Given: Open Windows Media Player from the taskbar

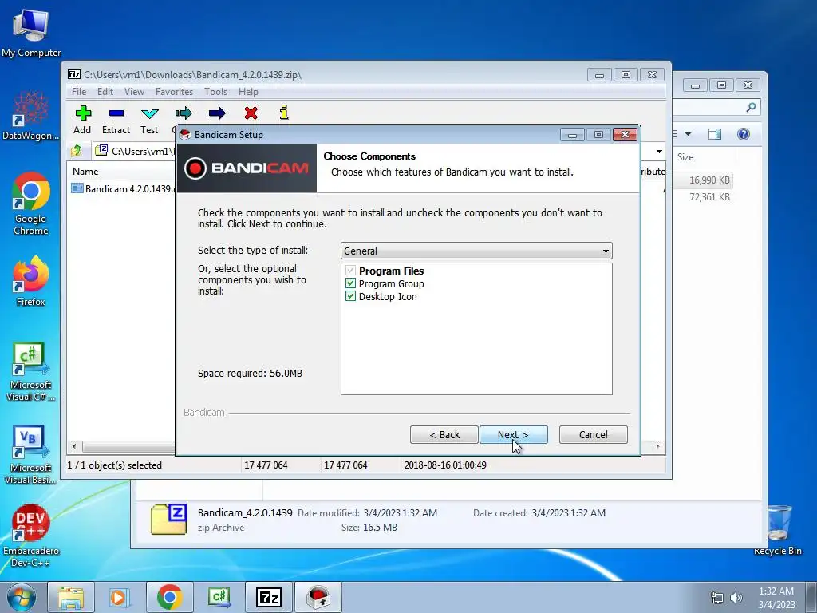Looking at the screenshot, I should tap(120, 597).
